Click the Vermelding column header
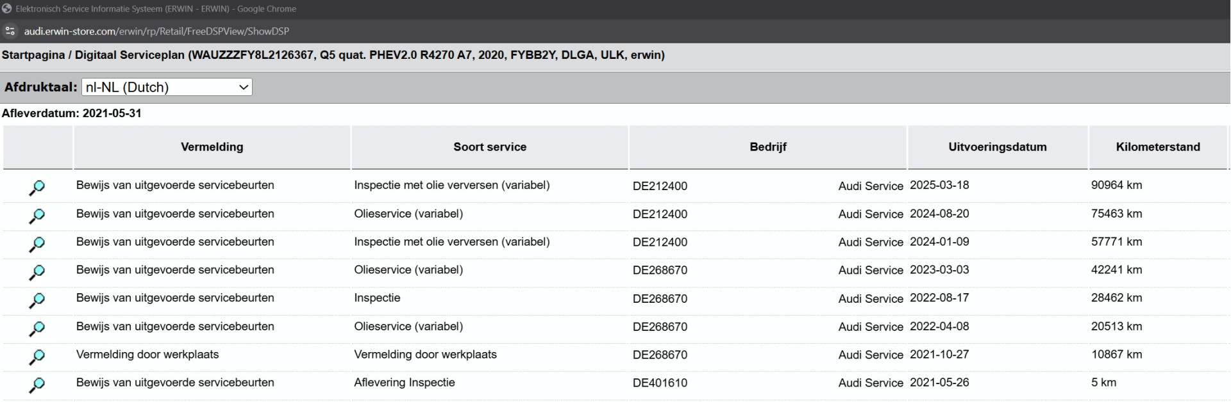1231x402 pixels. tap(212, 147)
